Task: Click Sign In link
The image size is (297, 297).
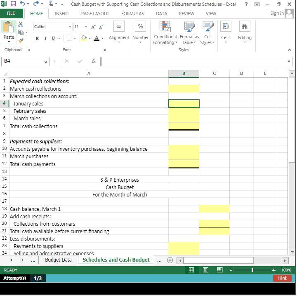Action: (x=277, y=13)
